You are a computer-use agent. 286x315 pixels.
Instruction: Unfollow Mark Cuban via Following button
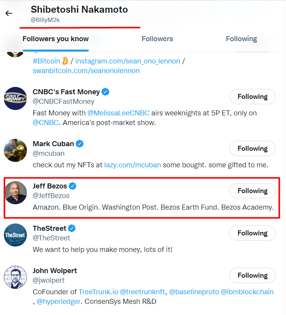[252, 148]
